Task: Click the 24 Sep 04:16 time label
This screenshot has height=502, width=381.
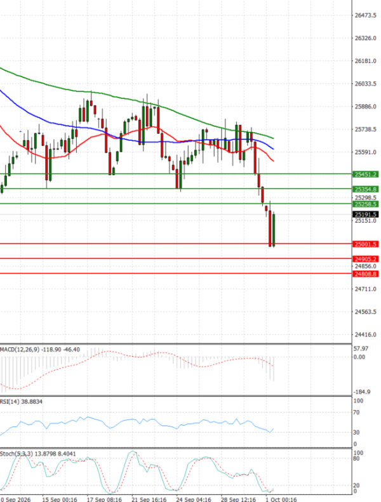Action: [193, 499]
